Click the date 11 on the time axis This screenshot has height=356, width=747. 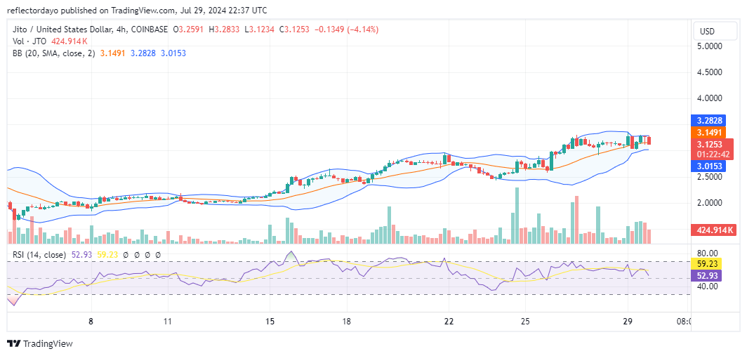[x=167, y=321]
